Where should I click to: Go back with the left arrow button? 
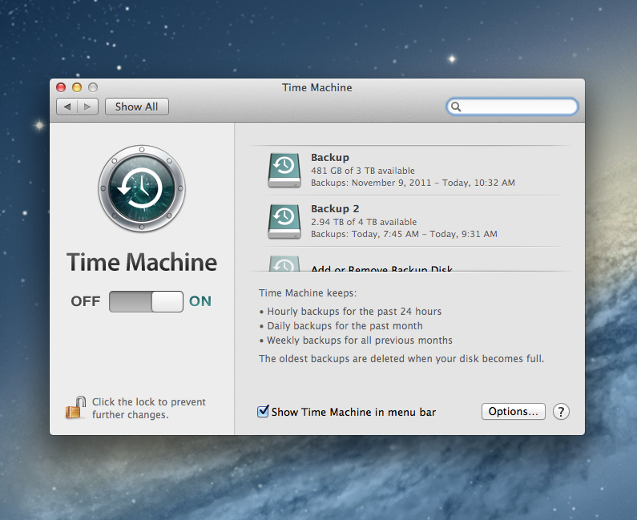(x=67, y=107)
